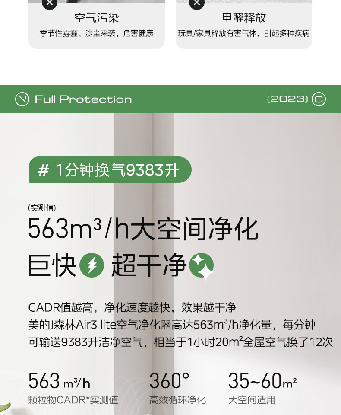Click the black X icon above 空气污染
This screenshot has width=341, height=415.
[x=50, y=3]
